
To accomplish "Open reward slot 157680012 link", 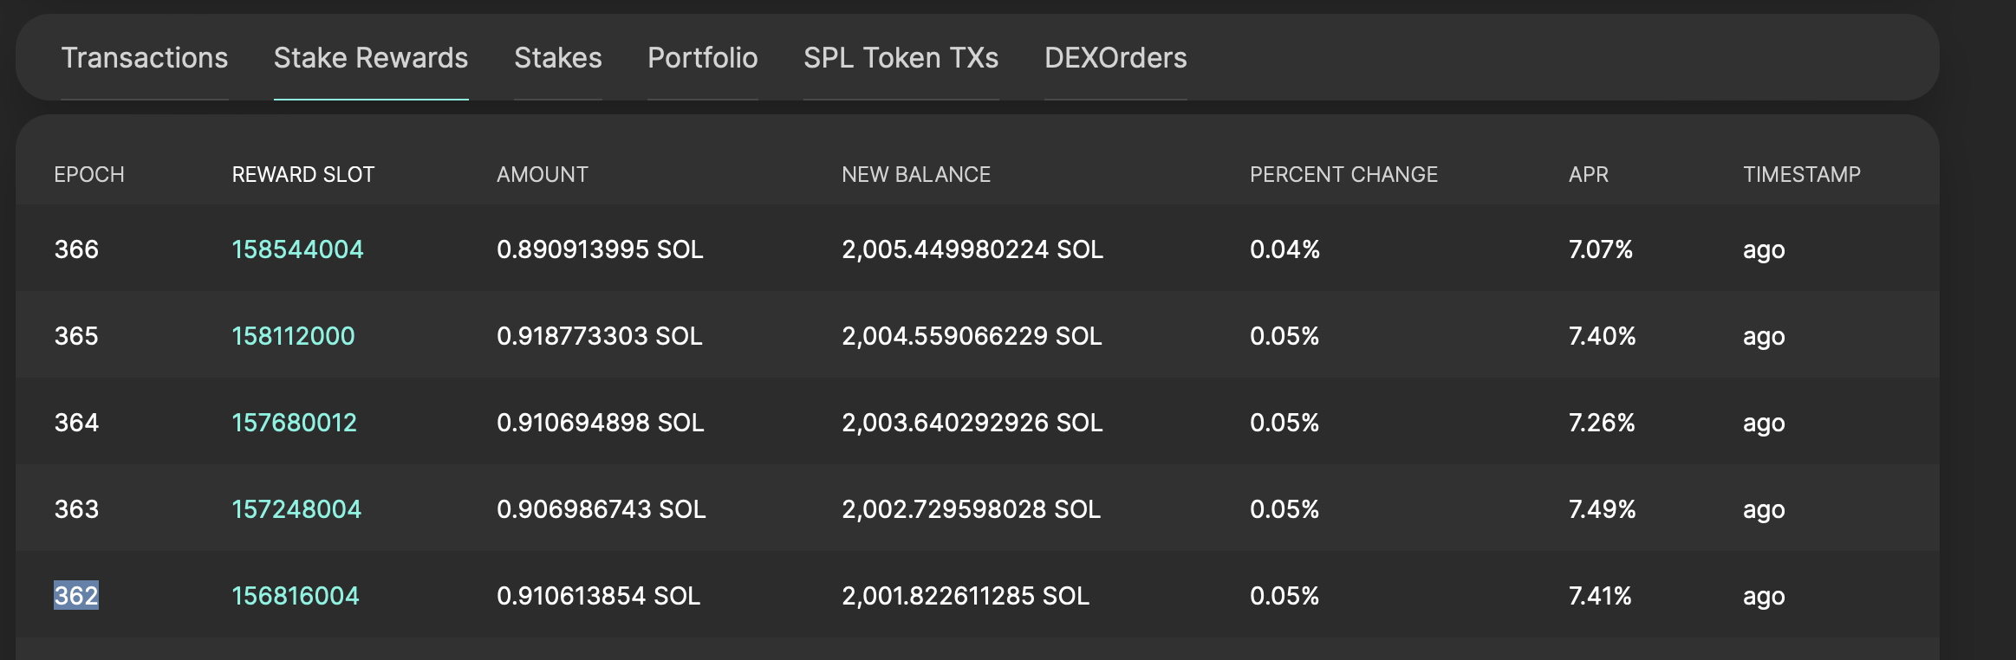I will 294,423.
